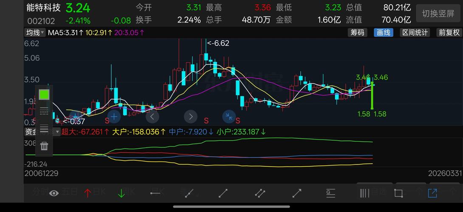Tap the 大户:-158.036 fund flow value
This screenshot has height=212, width=463.
[x=139, y=132]
